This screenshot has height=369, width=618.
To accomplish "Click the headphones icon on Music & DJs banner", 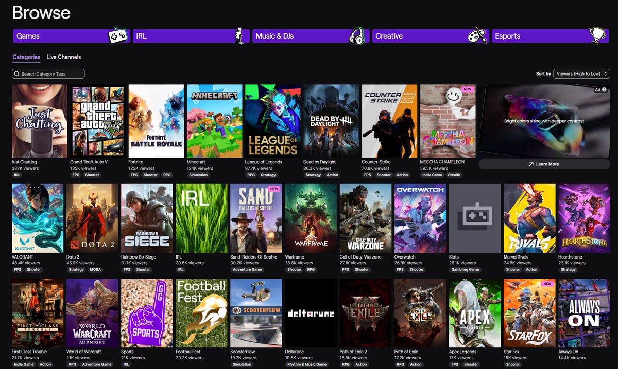I will (x=357, y=36).
